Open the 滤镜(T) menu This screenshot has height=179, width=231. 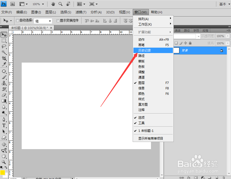tap(81, 12)
